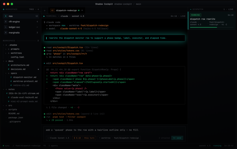Click '14 matches in 6 files' result
This screenshot has height=149, width=237.
click(x=62, y=57)
